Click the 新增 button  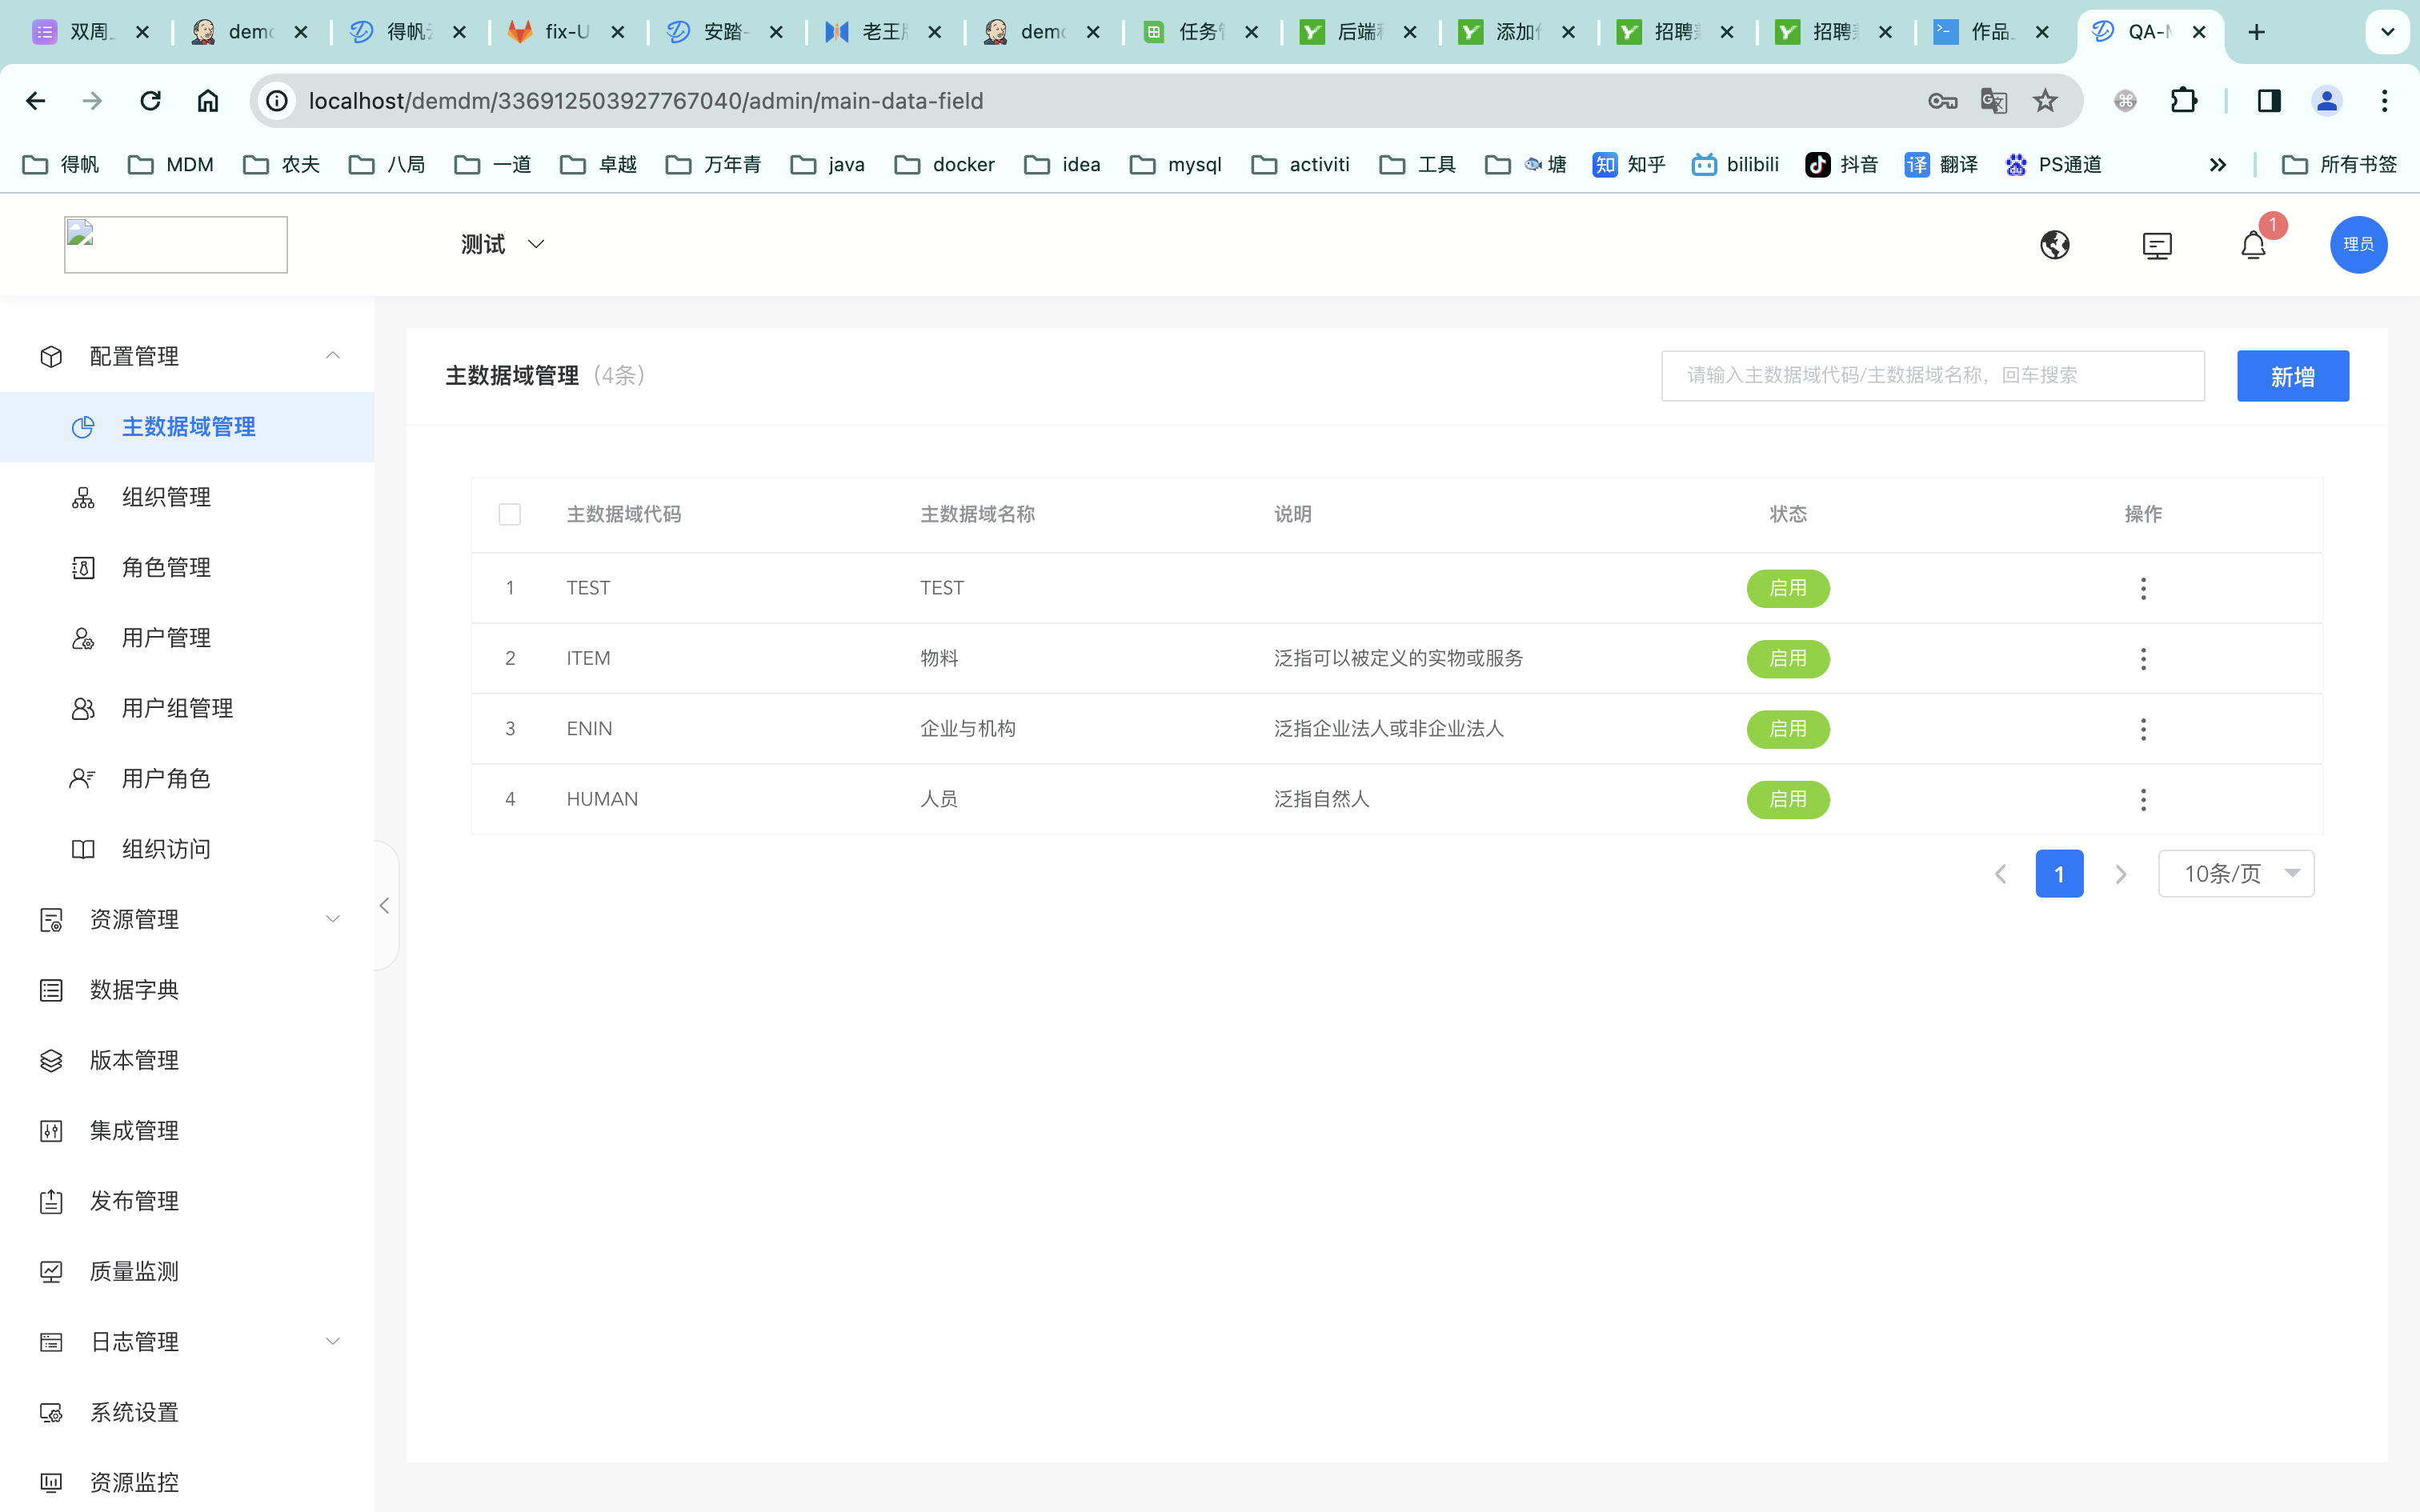[x=2293, y=376]
